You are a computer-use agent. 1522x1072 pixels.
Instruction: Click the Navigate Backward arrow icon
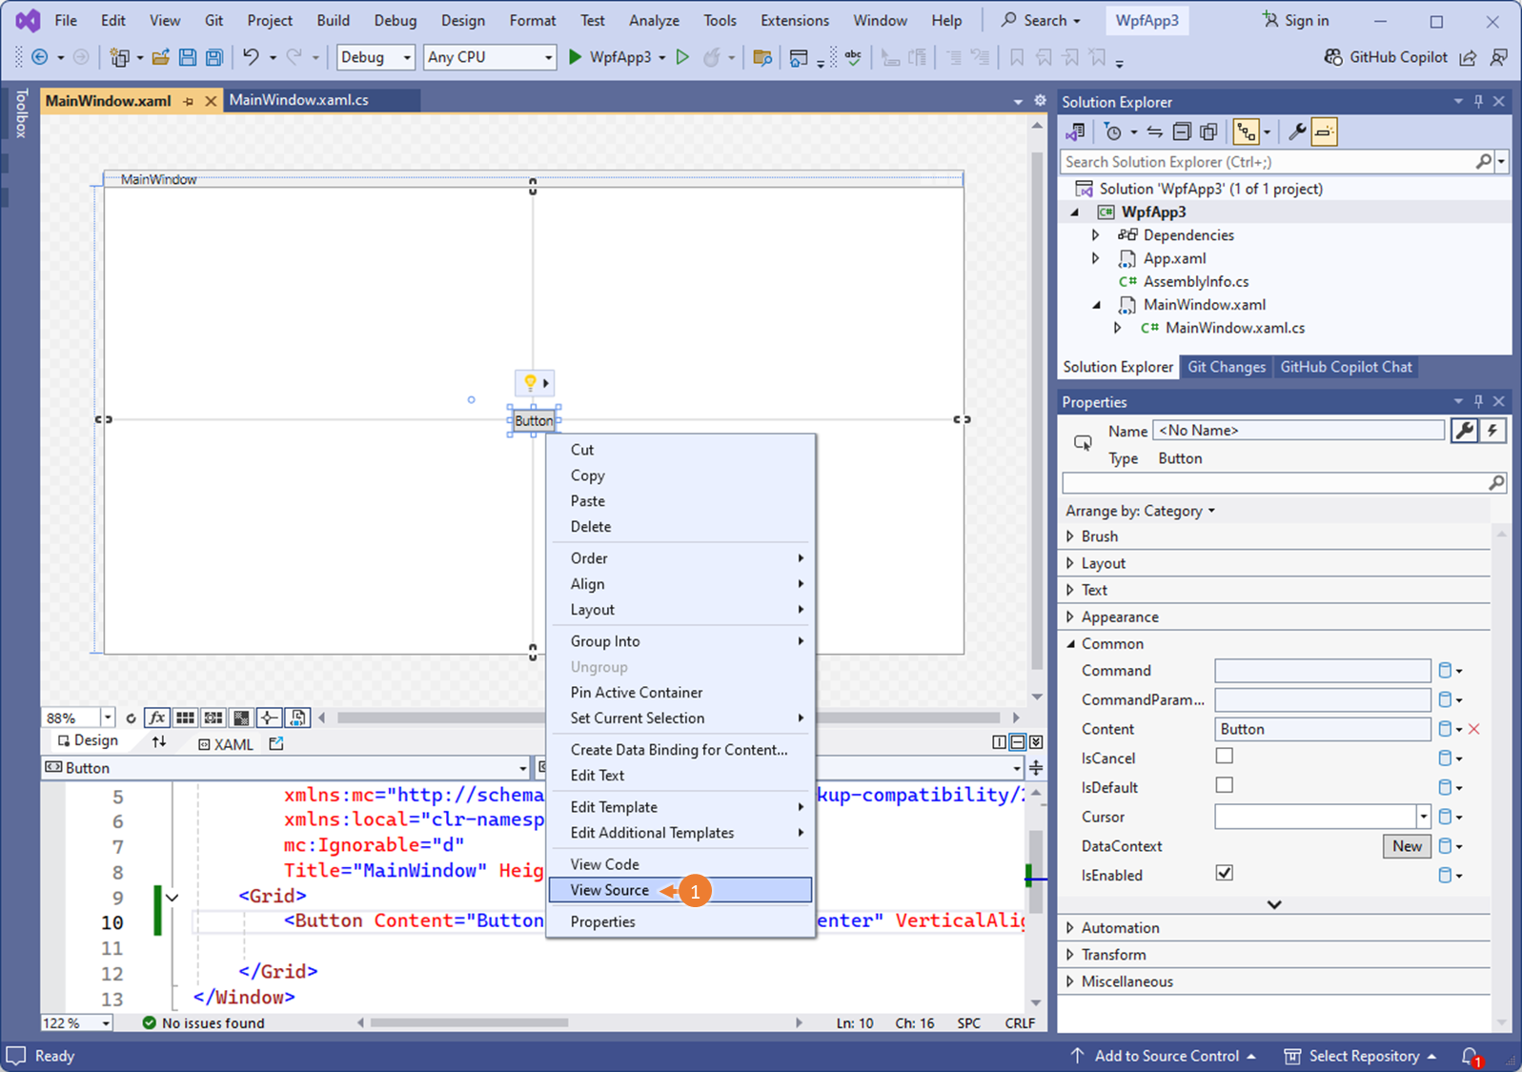point(40,57)
